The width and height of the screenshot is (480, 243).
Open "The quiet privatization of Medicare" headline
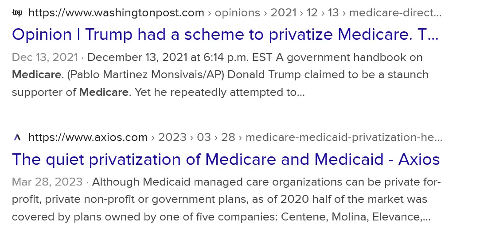(226, 159)
